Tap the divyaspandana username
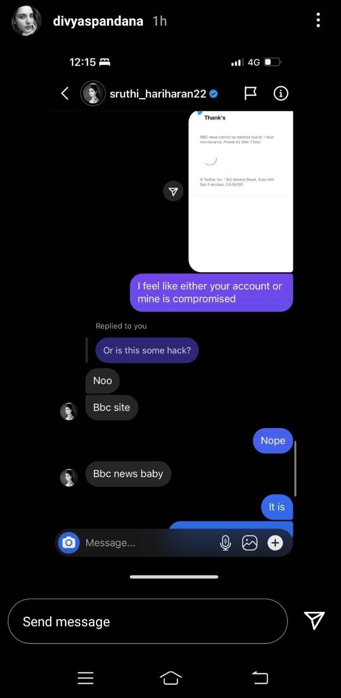This screenshot has width=341, height=698. coord(98,21)
